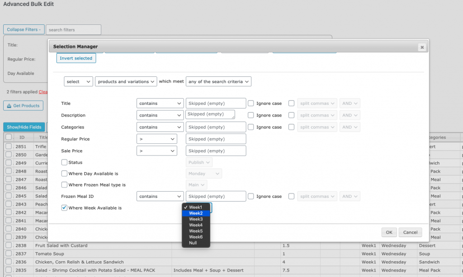Enable Ignore case for Categories
463x277 pixels.
pyautogui.click(x=250, y=127)
